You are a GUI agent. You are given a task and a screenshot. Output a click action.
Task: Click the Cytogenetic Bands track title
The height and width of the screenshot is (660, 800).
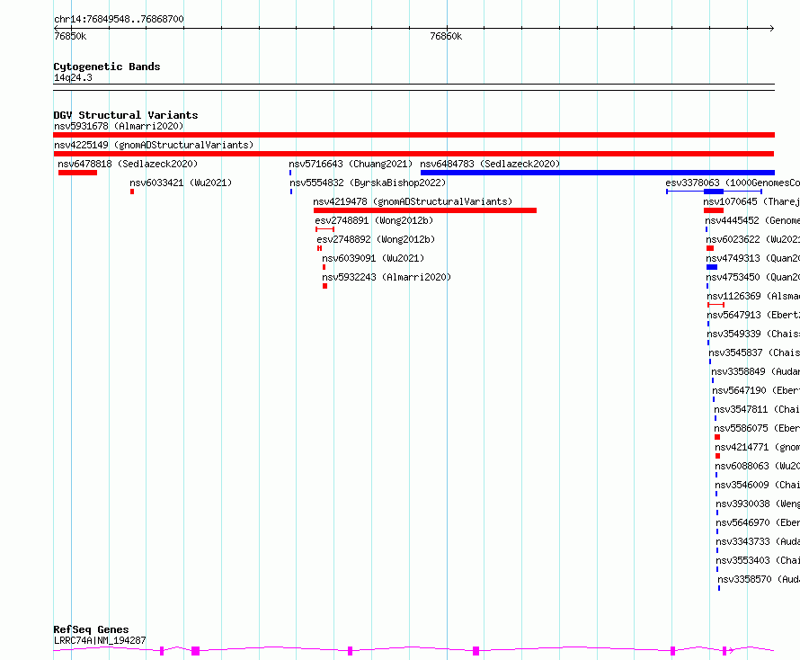(x=107, y=67)
